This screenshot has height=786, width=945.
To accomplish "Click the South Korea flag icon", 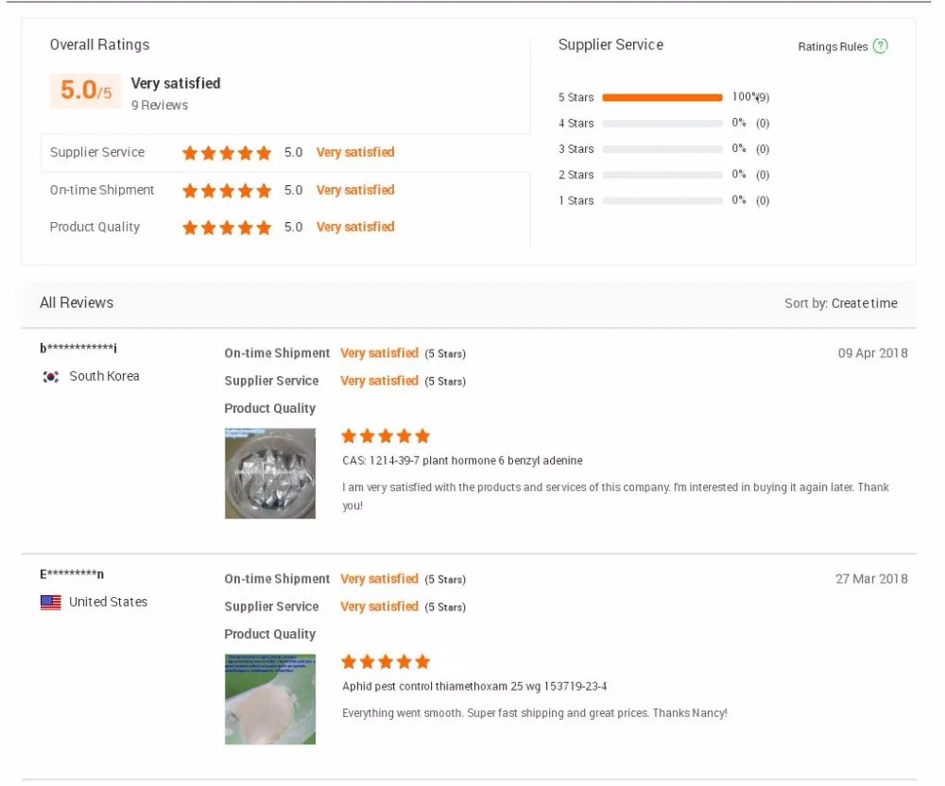I will pyautogui.click(x=51, y=377).
